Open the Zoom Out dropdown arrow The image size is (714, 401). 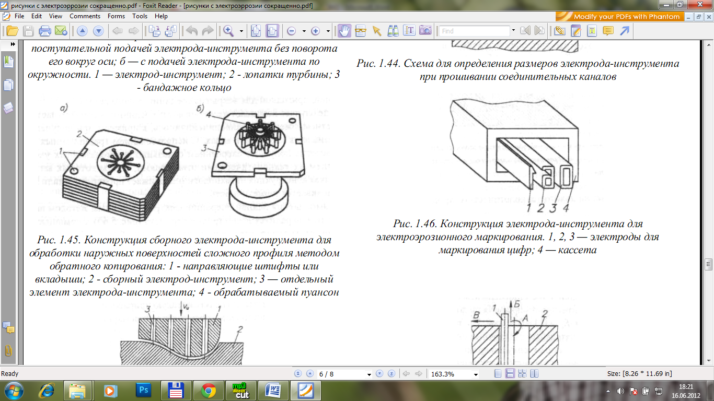click(x=304, y=31)
